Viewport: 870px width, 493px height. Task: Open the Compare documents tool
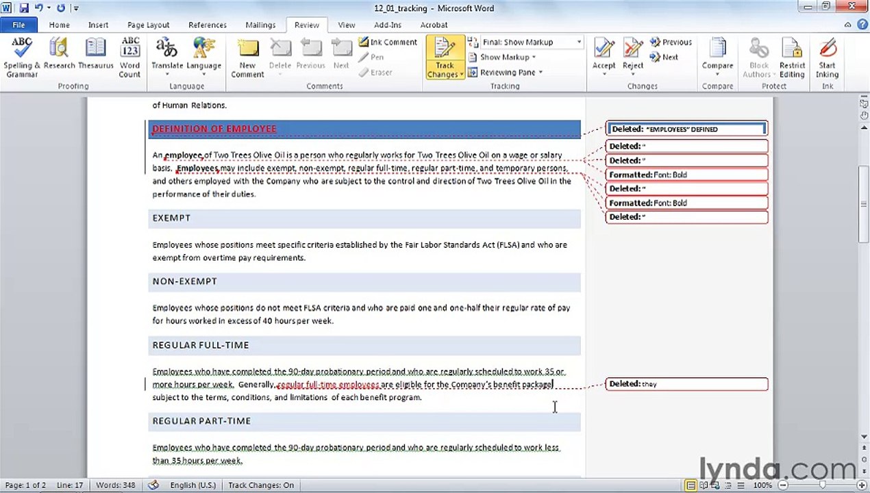pyautogui.click(x=717, y=58)
